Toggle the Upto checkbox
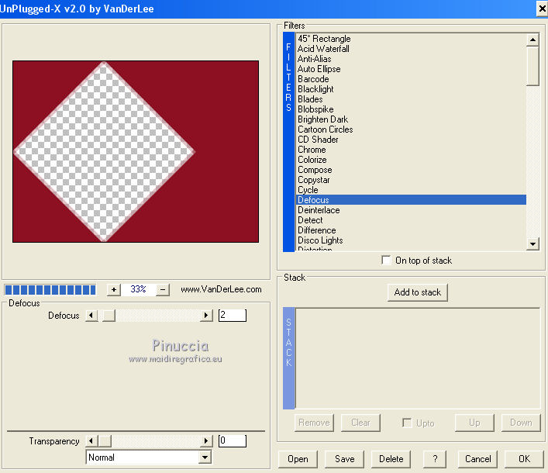 pos(407,423)
